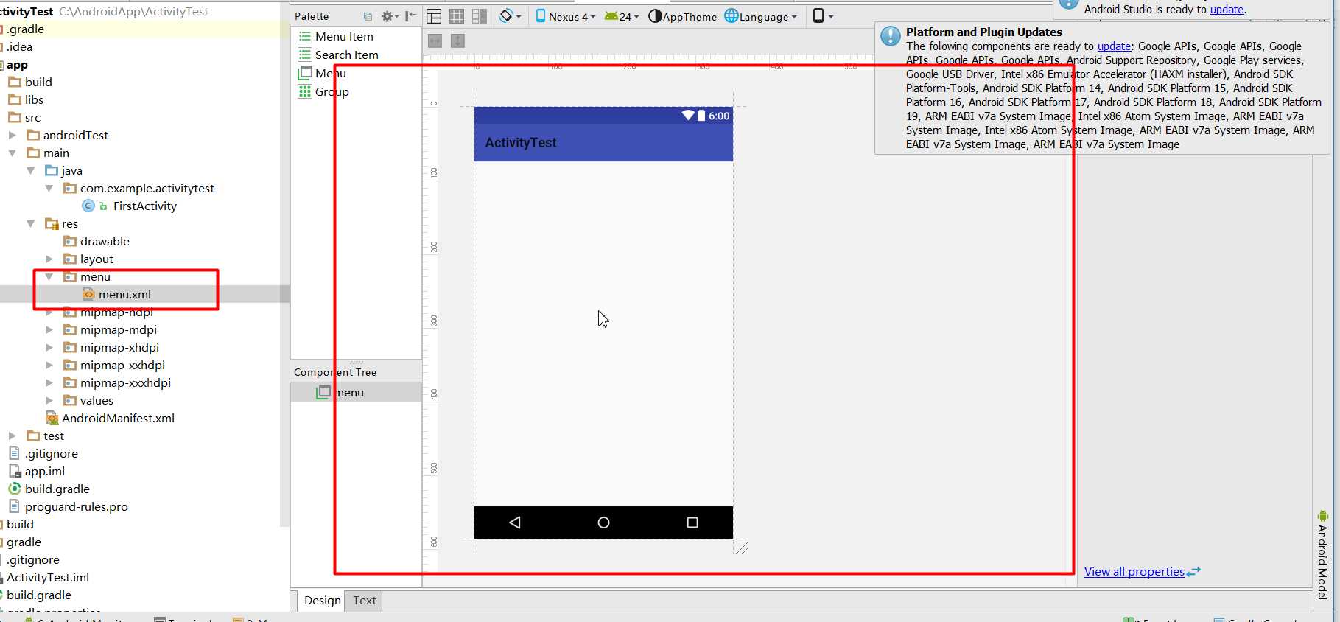Expand the layout folder
The height and width of the screenshot is (622, 1340).
point(49,259)
